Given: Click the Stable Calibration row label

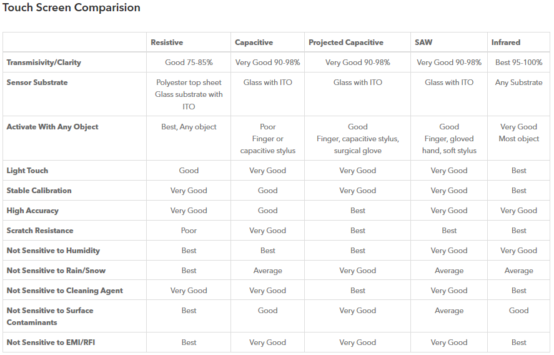Looking at the screenshot, I should point(39,191).
